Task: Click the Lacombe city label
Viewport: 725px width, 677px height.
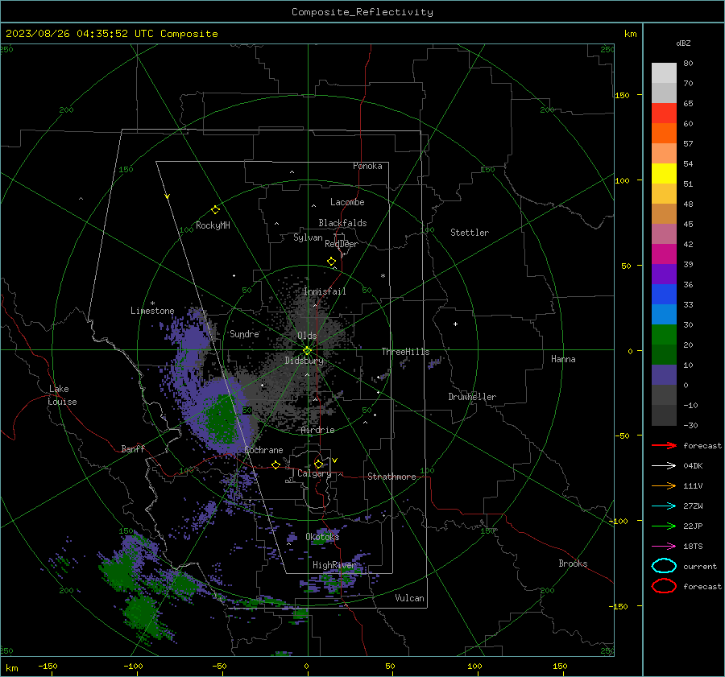Action: (x=347, y=202)
